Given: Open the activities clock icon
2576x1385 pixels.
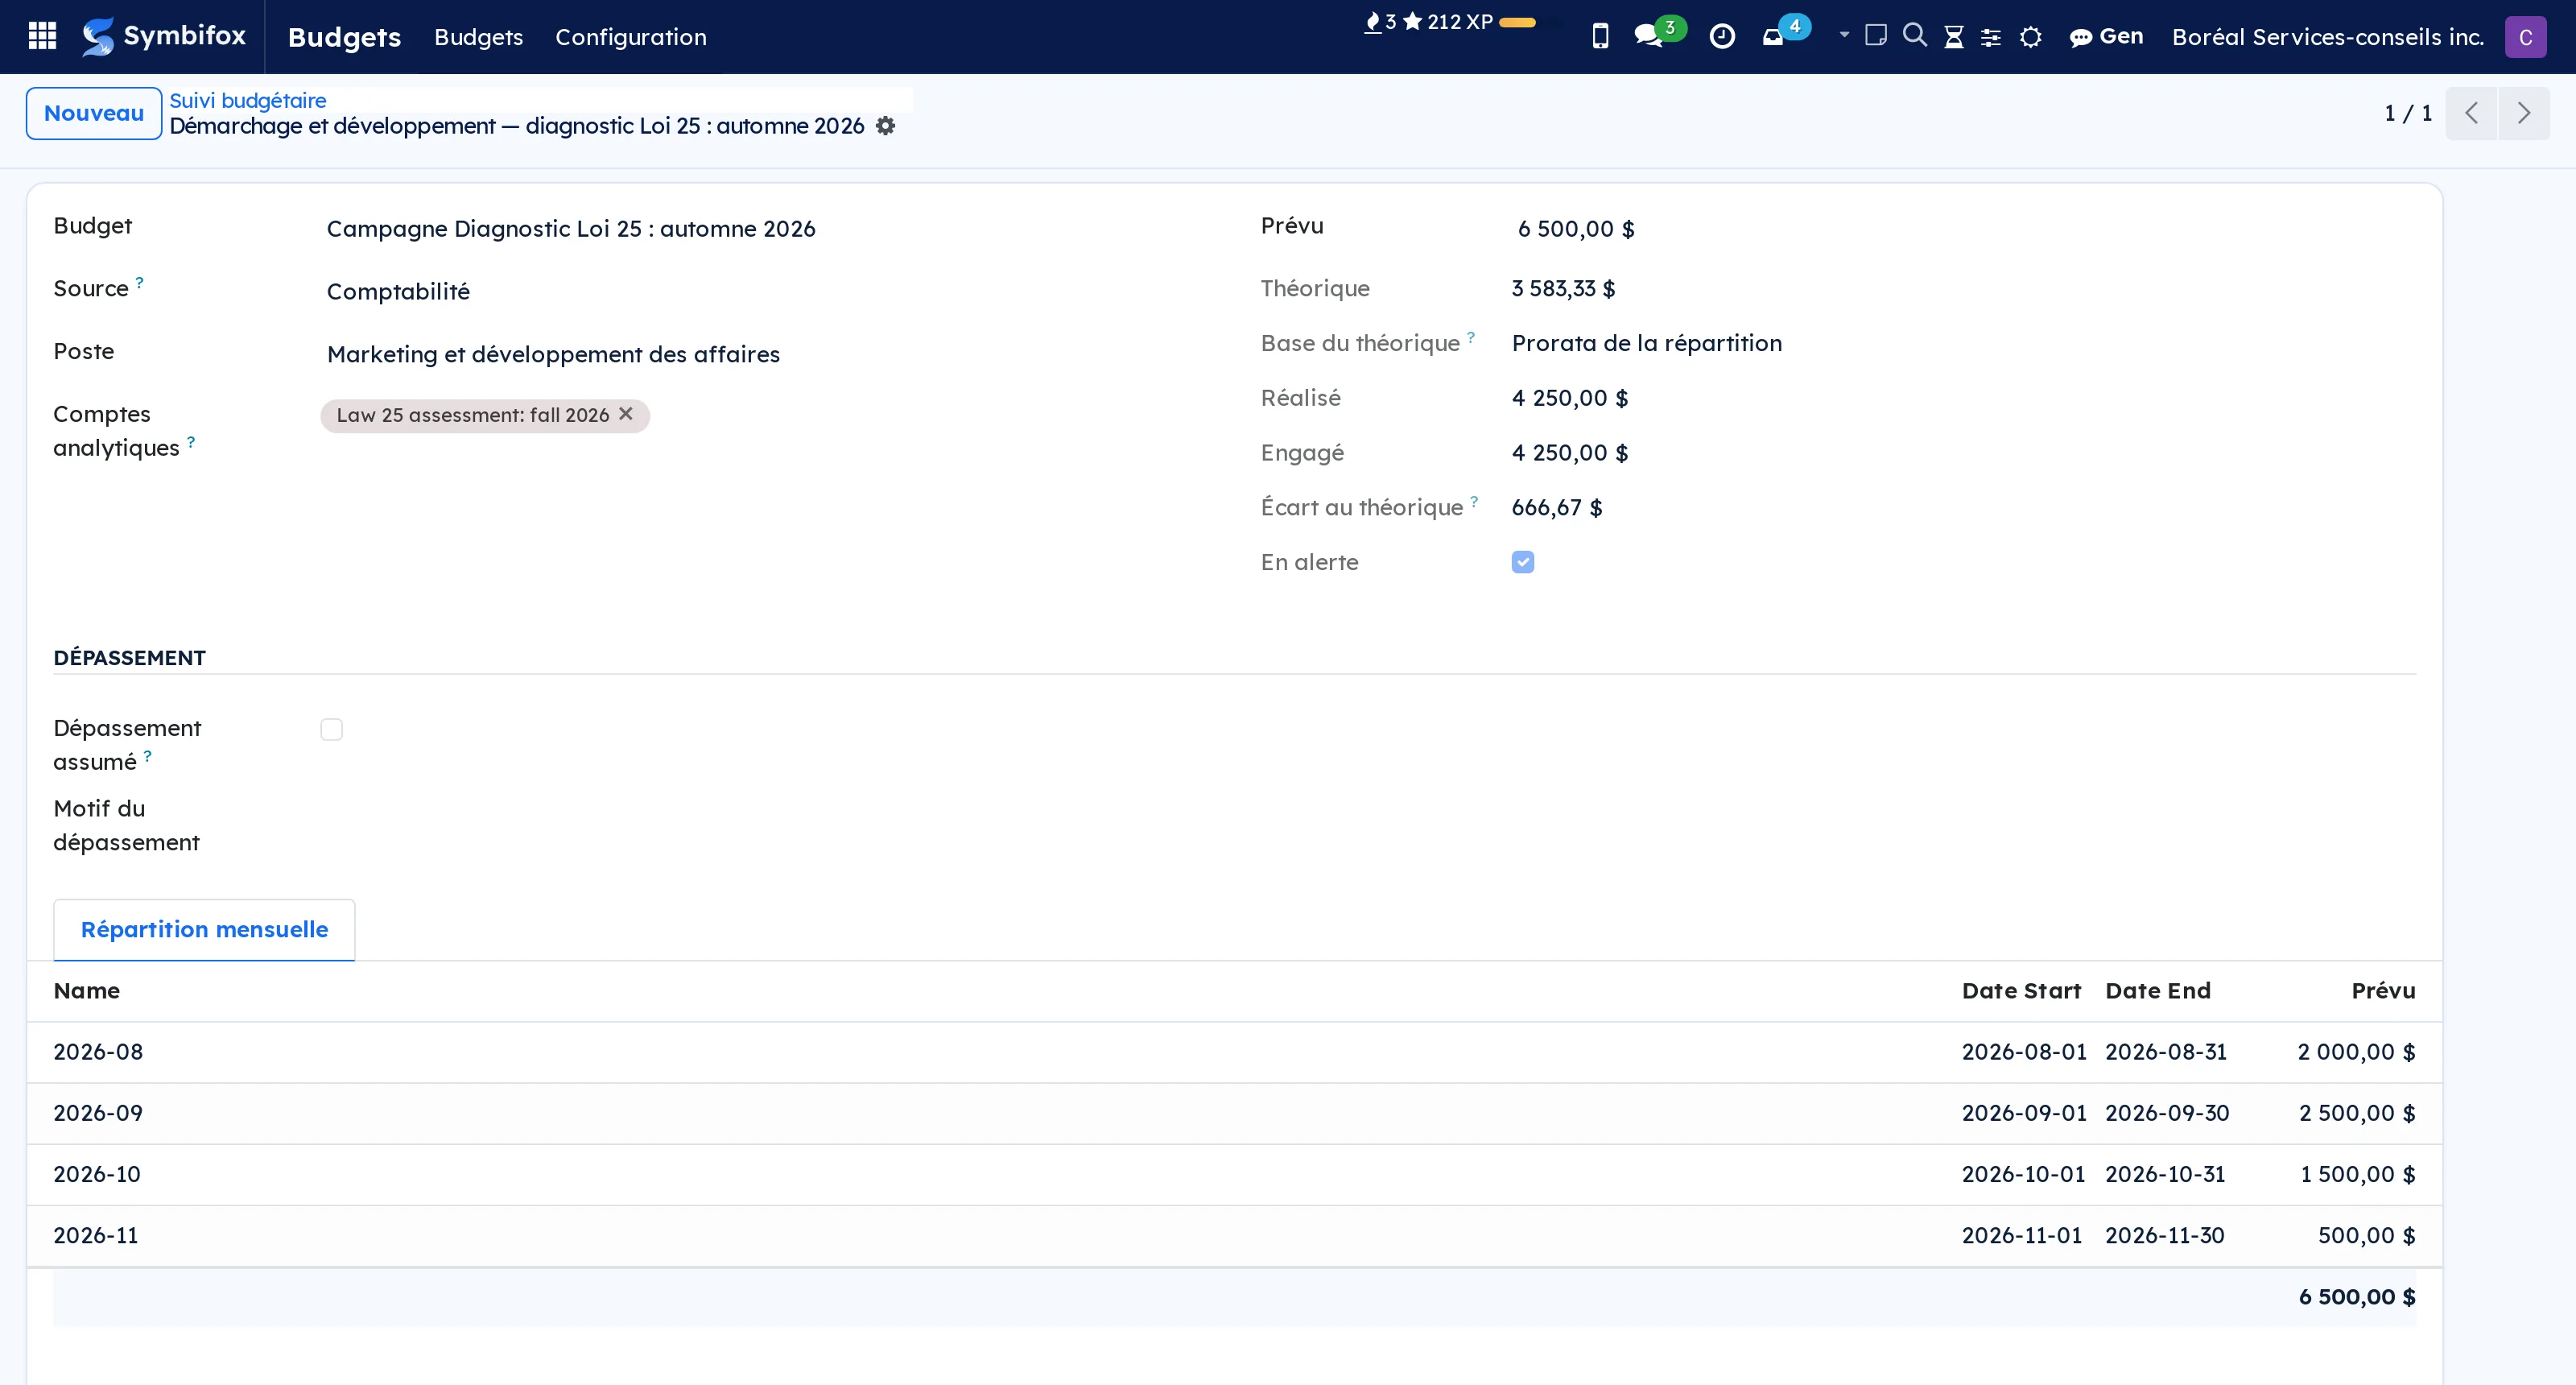Looking at the screenshot, I should point(1722,37).
